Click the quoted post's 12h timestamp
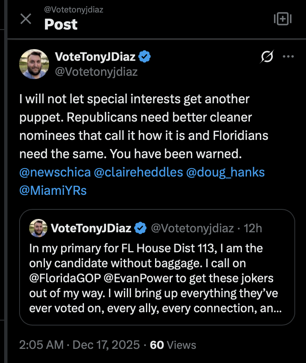Image resolution: width=306 pixels, height=363 pixels. 253,228
